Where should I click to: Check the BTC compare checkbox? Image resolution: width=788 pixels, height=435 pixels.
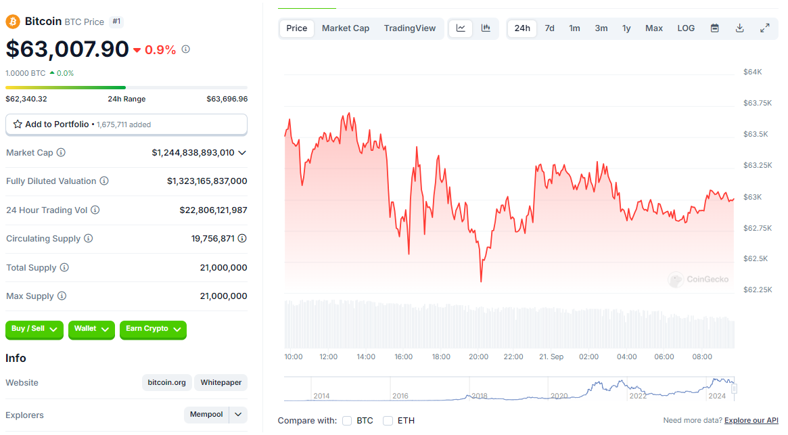click(x=347, y=420)
